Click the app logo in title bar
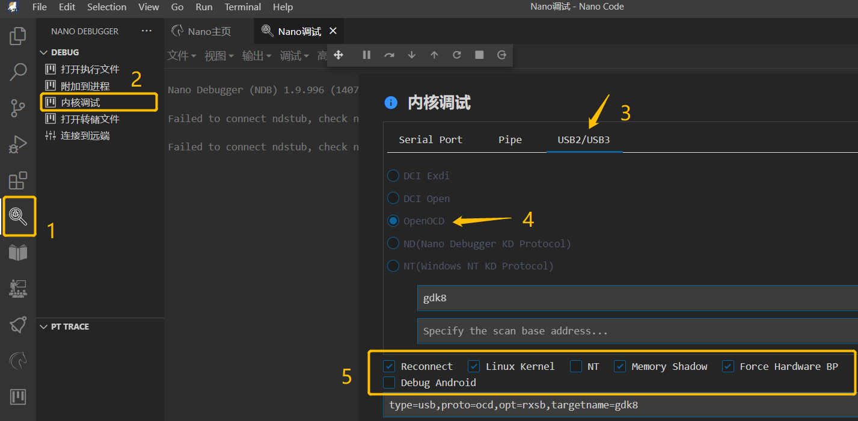 tap(13, 7)
